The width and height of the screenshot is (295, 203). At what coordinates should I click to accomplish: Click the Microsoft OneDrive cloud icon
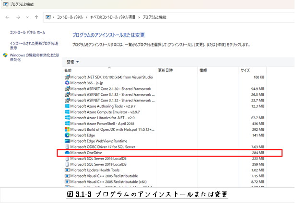[67, 153]
